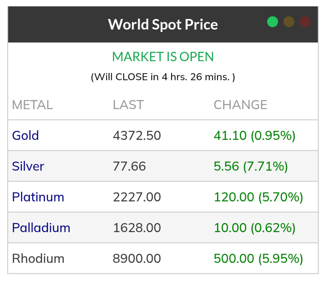This screenshot has height=293, width=326.
Task: Click the METAL column header
Action: click(x=32, y=105)
